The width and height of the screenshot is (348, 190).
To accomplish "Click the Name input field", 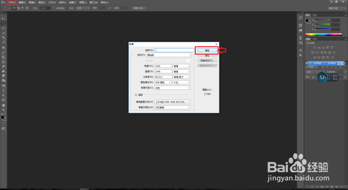I will [x=174, y=50].
